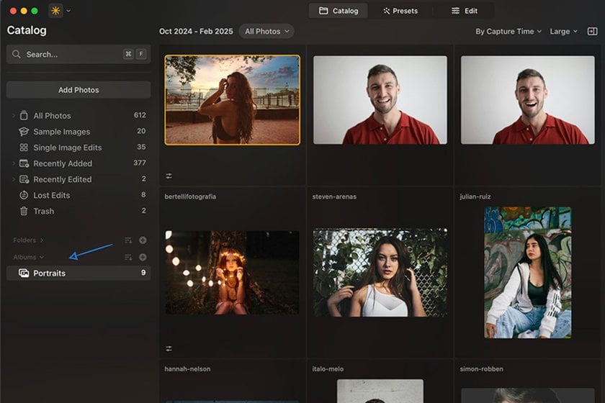Open Lost Edits
The image size is (605, 403).
coord(79,195)
